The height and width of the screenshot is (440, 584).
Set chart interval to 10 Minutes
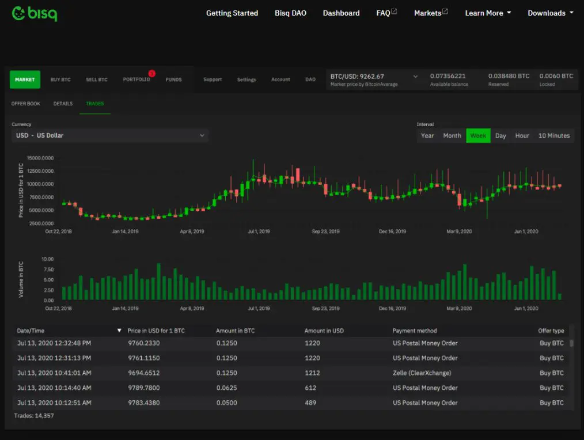[554, 135]
